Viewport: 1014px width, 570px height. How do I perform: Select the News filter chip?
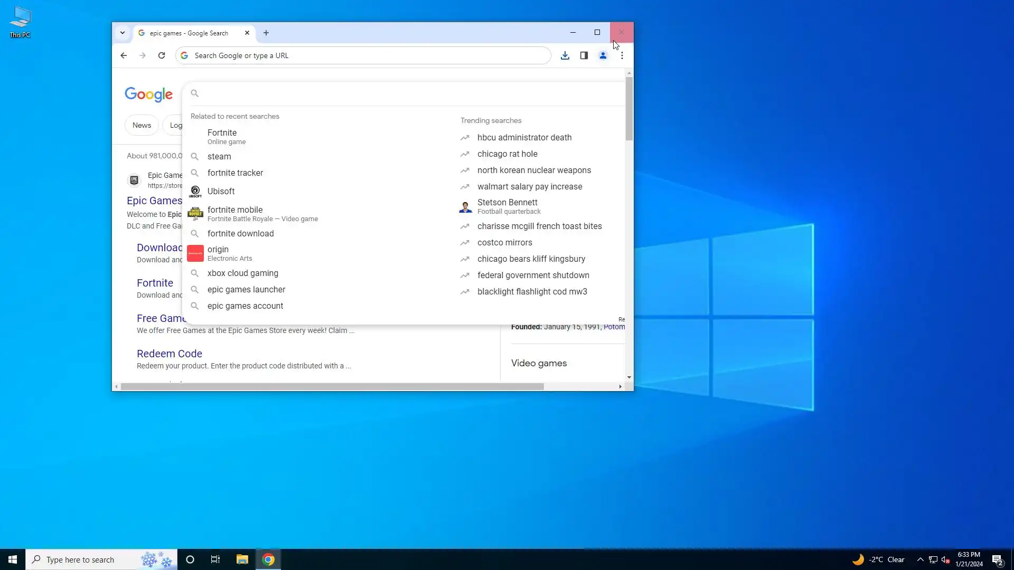(142, 125)
